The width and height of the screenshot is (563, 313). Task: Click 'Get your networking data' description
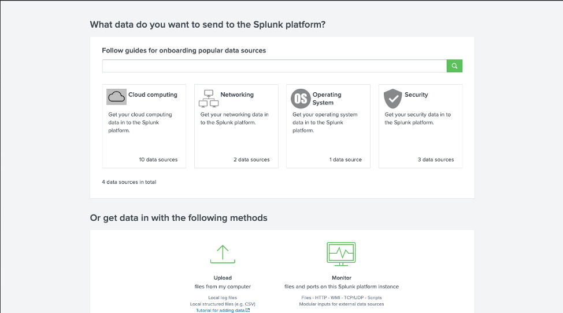click(x=235, y=119)
